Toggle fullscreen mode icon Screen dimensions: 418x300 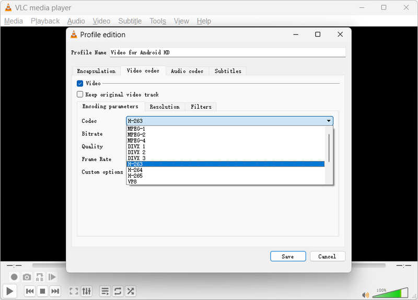74,291
